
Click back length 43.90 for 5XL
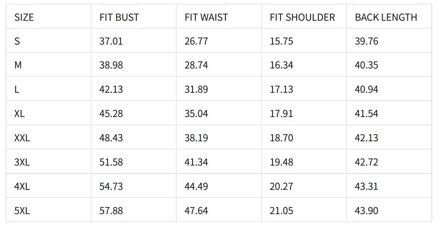tap(367, 211)
